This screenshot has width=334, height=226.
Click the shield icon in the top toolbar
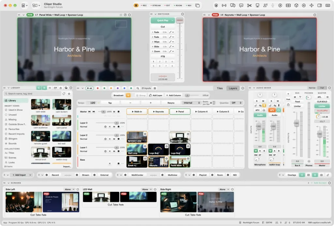pos(216,6)
